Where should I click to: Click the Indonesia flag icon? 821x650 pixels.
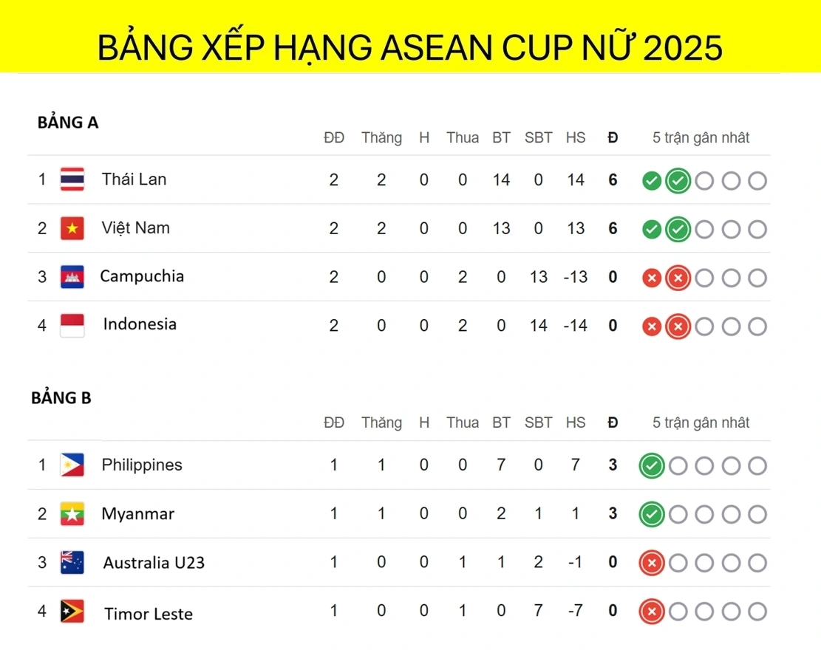72,326
